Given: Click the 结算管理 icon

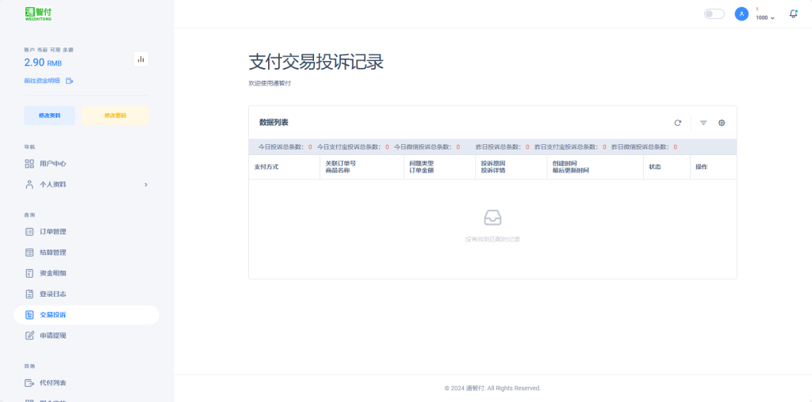Looking at the screenshot, I should coord(29,252).
